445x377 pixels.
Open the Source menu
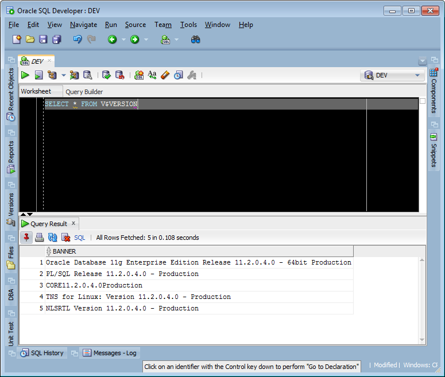point(136,25)
